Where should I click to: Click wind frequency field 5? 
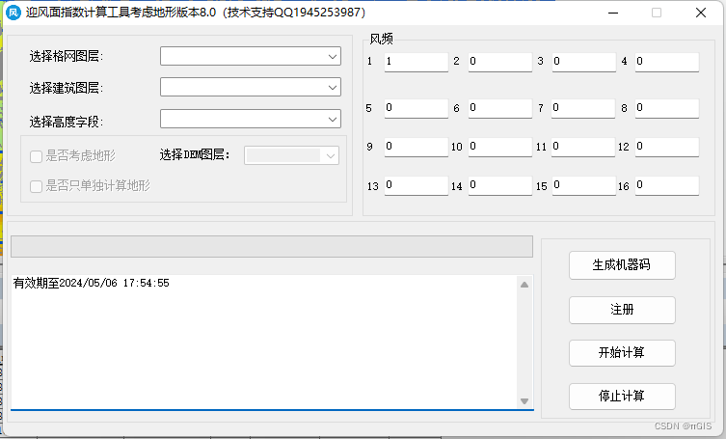point(417,108)
